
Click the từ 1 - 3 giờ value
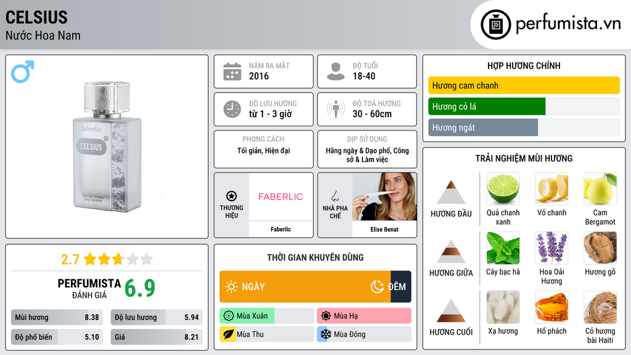tap(270, 114)
